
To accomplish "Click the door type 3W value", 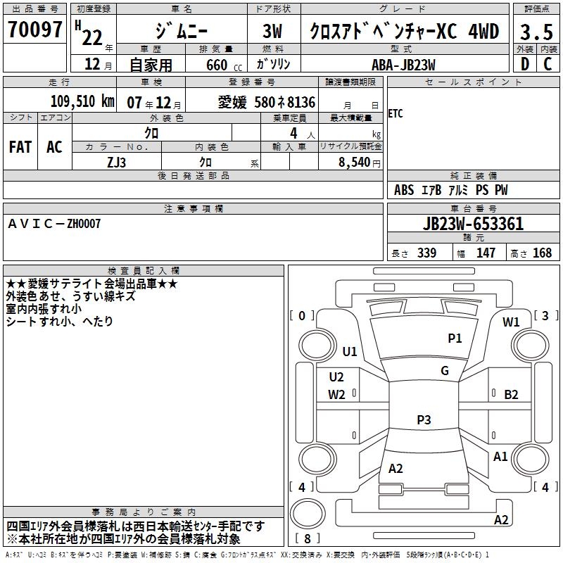I will [x=272, y=31].
